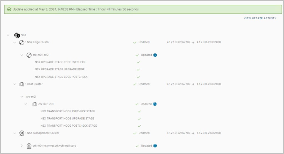Collapse the top-level NSX tree node
The image size is (284, 154).
coord(8,35)
